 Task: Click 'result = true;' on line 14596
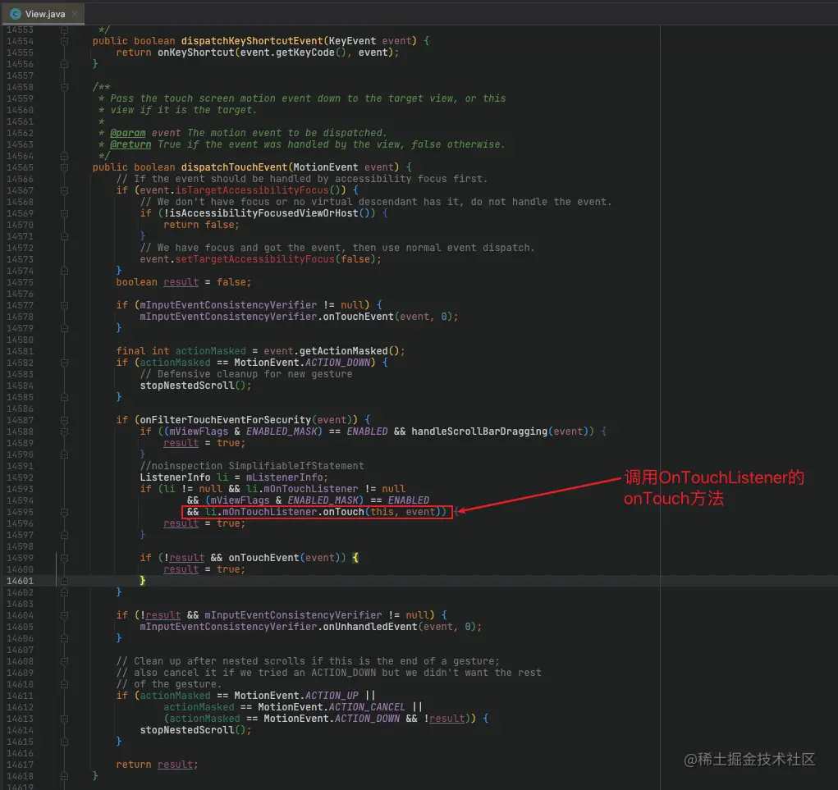[204, 523]
